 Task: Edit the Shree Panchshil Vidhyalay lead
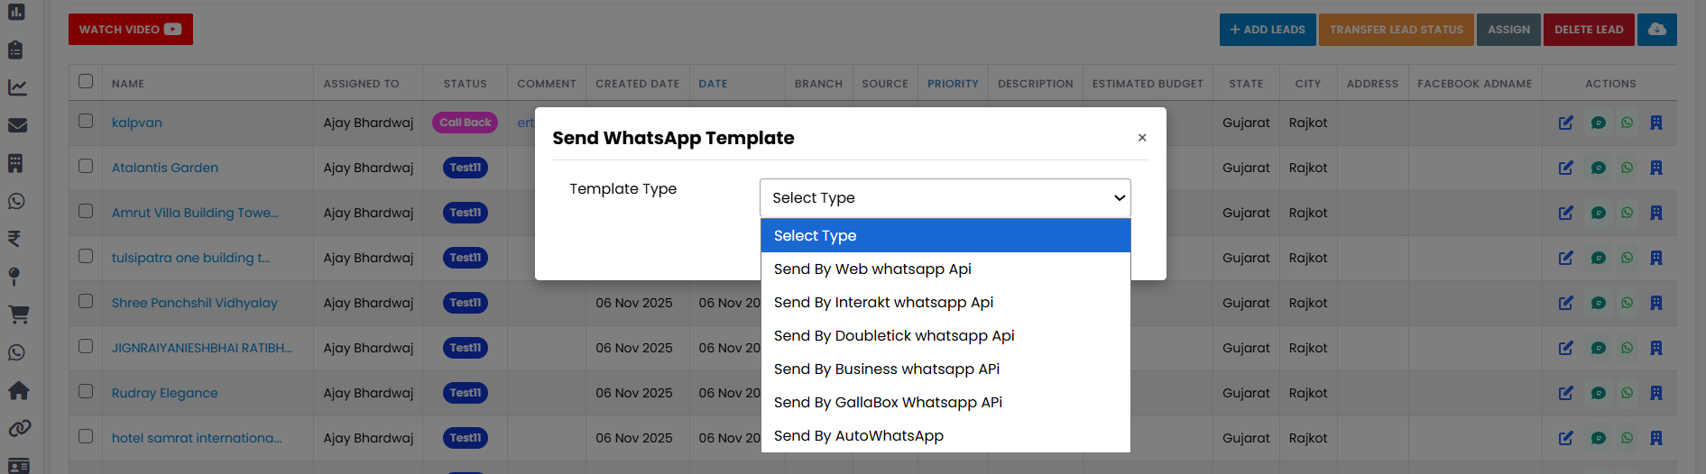[1566, 303]
